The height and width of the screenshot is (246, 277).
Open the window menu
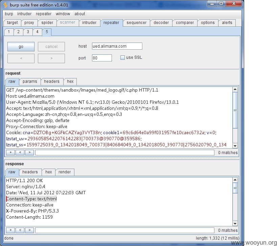tap(63, 14)
